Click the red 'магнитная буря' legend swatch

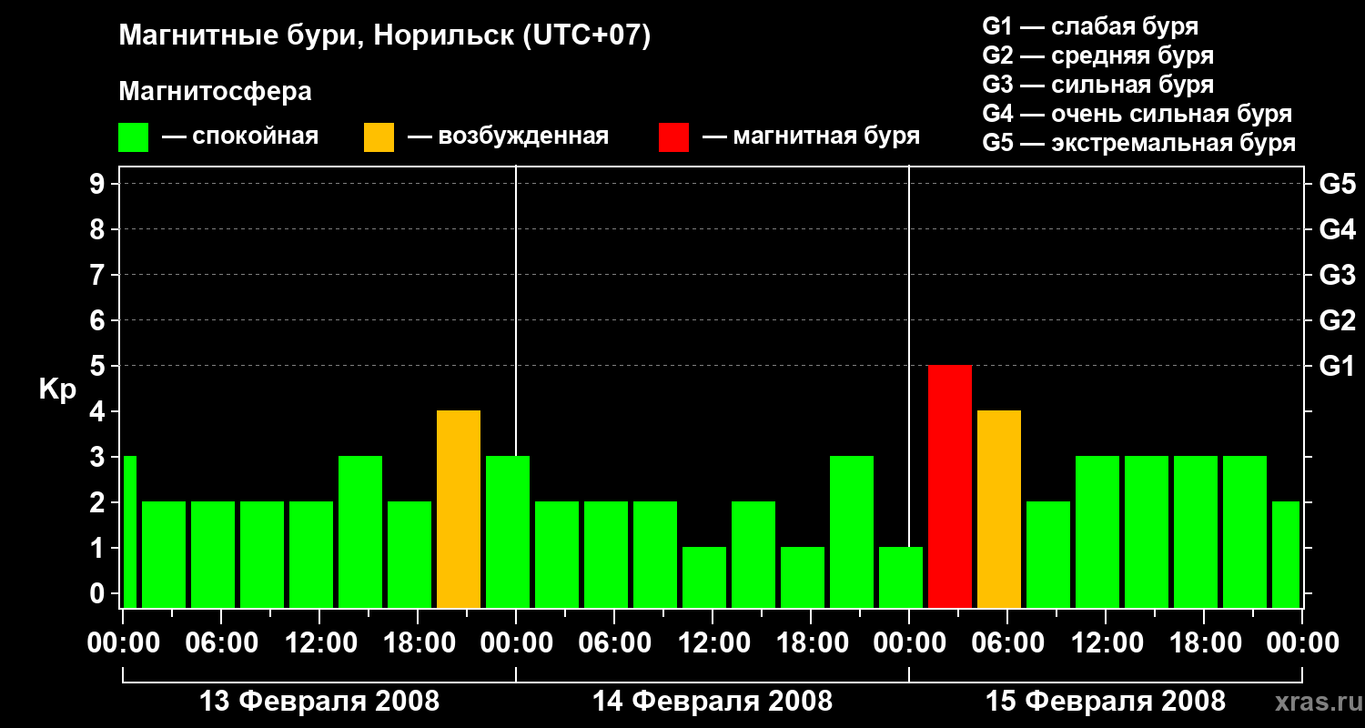(x=673, y=137)
